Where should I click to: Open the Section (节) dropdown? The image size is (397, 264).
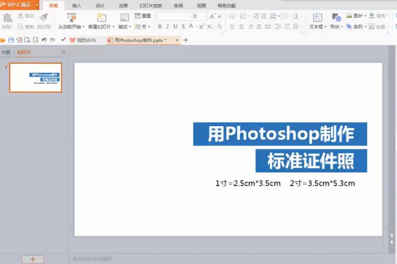pyautogui.click(x=142, y=26)
